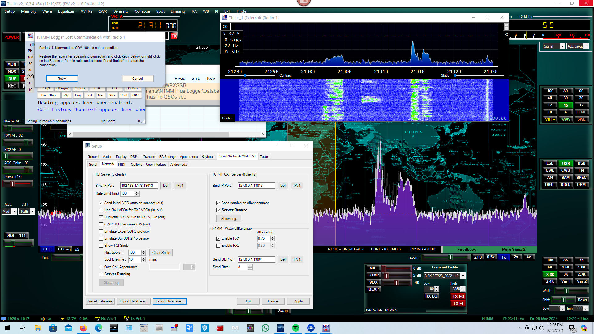Viewport: 594px width, 334px height.
Task: Enable Use RX1 VFOa for RX2 VFOa
Action: [x=101, y=210]
